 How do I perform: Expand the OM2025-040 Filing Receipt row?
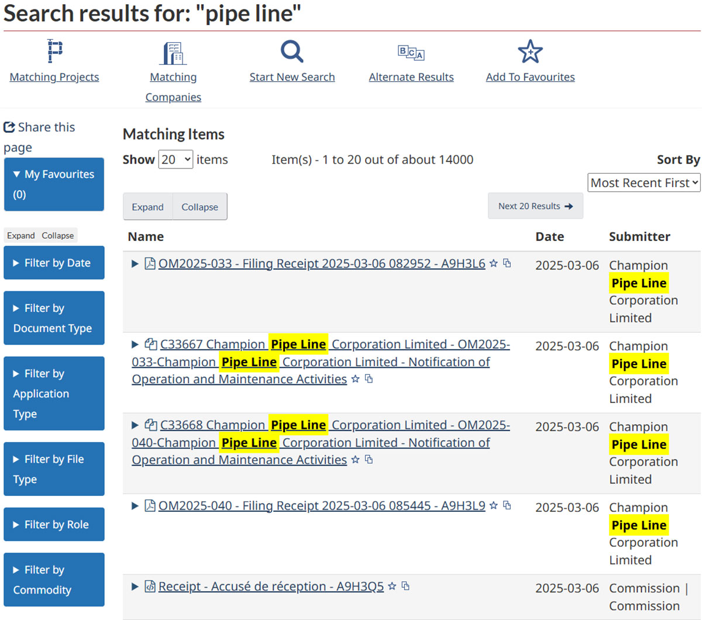135,506
